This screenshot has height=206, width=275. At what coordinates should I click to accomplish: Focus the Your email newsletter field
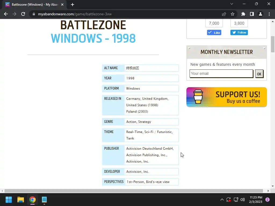coord(221,73)
